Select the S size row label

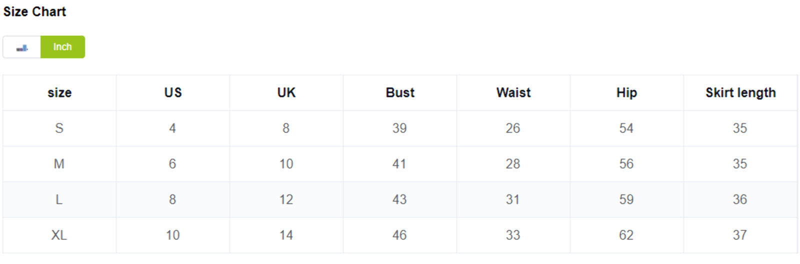click(x=59, y=128)
